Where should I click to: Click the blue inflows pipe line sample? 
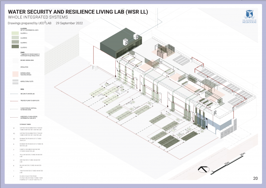pos(14,94)
